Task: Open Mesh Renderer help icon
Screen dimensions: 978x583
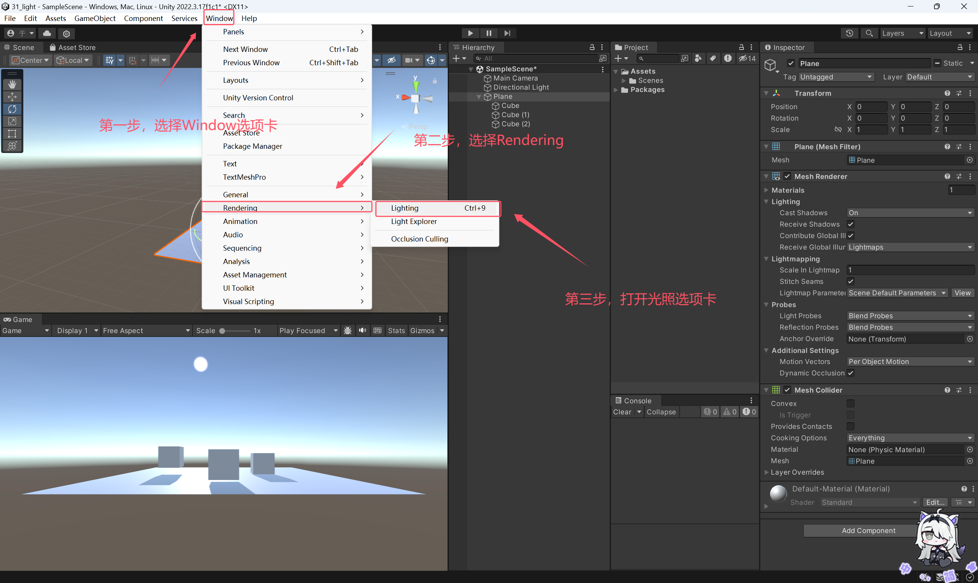Action: pyautogui.click(x=947, y=176)
